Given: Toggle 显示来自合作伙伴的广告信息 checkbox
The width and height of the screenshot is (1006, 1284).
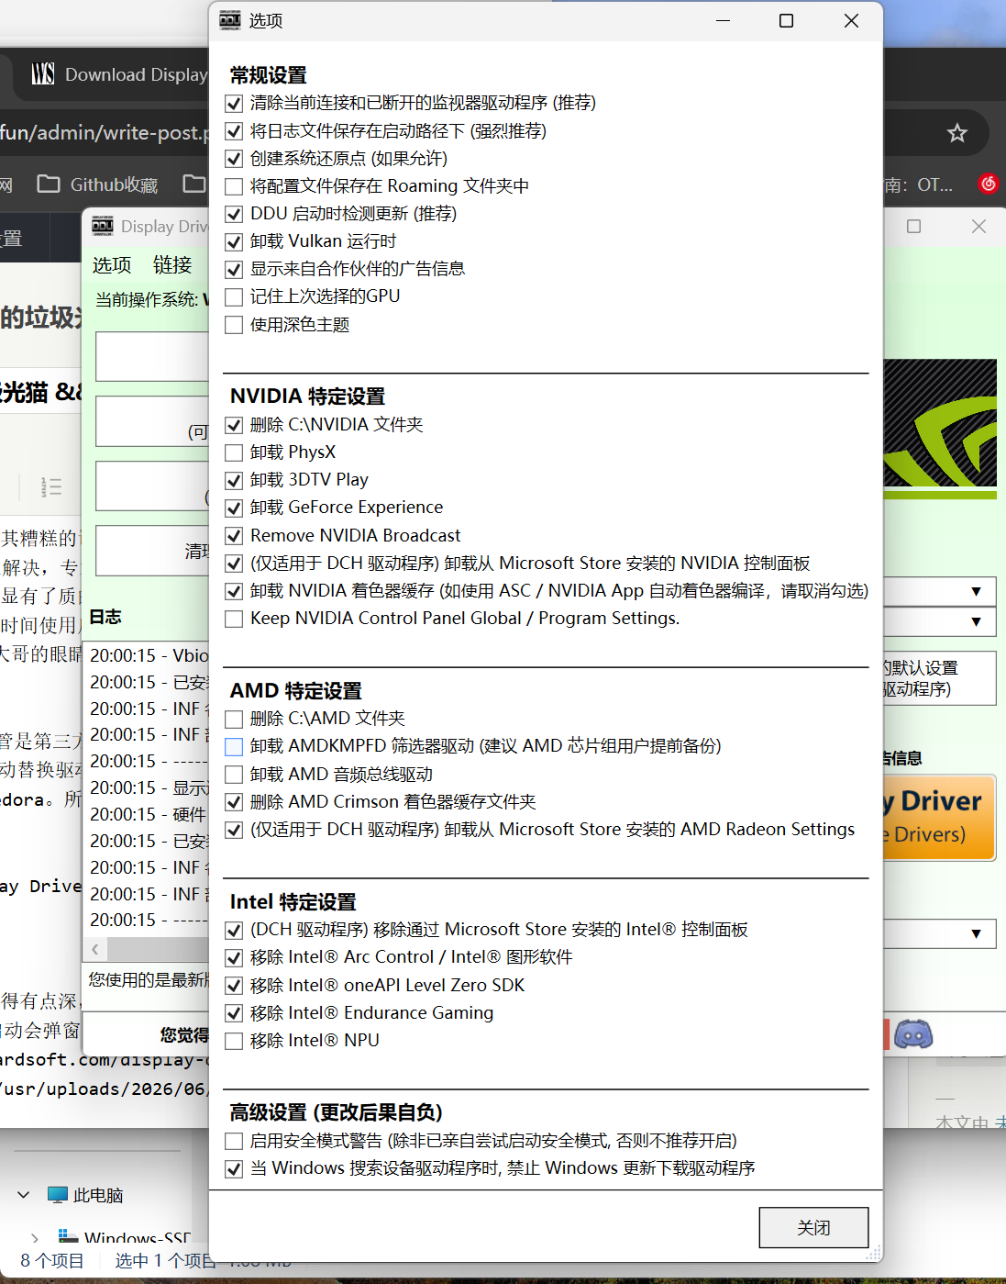Looking at the screenshot, I should tap(234, 269).
